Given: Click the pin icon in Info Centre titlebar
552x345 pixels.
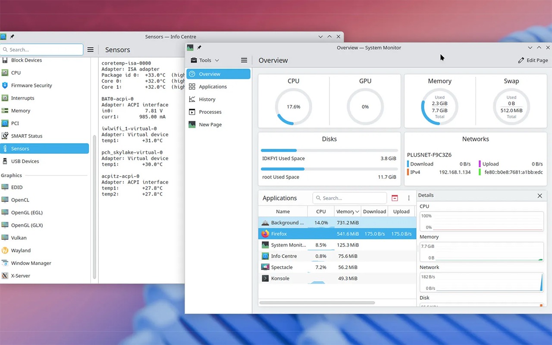Looking at the screenshot, I should (x=12, y=37).
